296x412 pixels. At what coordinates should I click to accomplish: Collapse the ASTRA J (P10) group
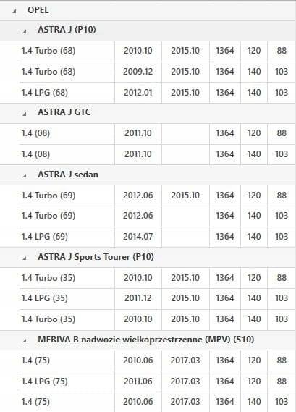pos(25,31)
